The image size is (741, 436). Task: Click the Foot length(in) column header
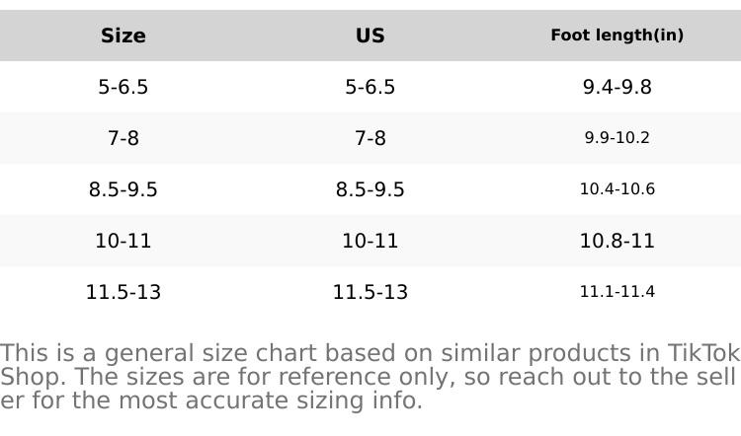(x=617, y=36)
